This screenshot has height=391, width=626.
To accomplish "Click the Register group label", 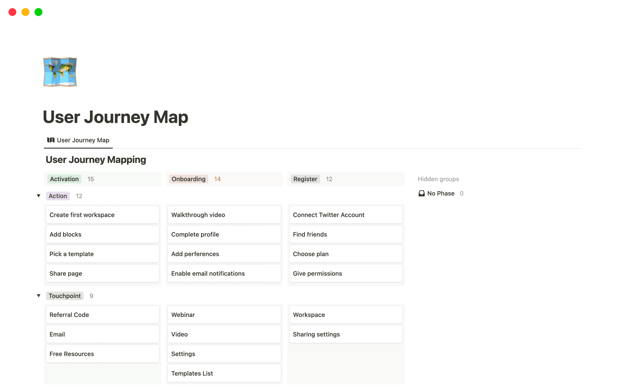I will [305, 179].
